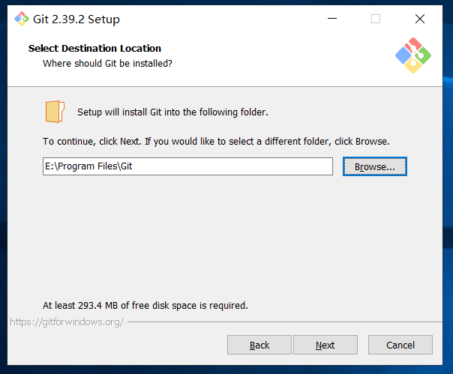Click the "Select Destination Location" heading
The image size is (453, 374).
[94, 48]
